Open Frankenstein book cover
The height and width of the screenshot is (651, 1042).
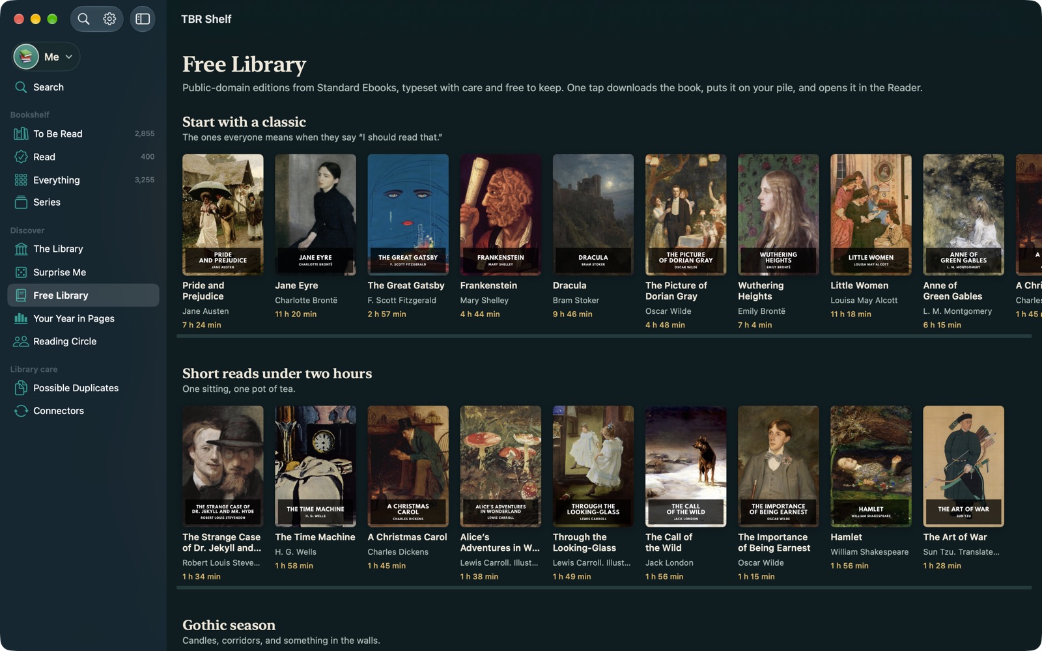(x=500, y=214)
